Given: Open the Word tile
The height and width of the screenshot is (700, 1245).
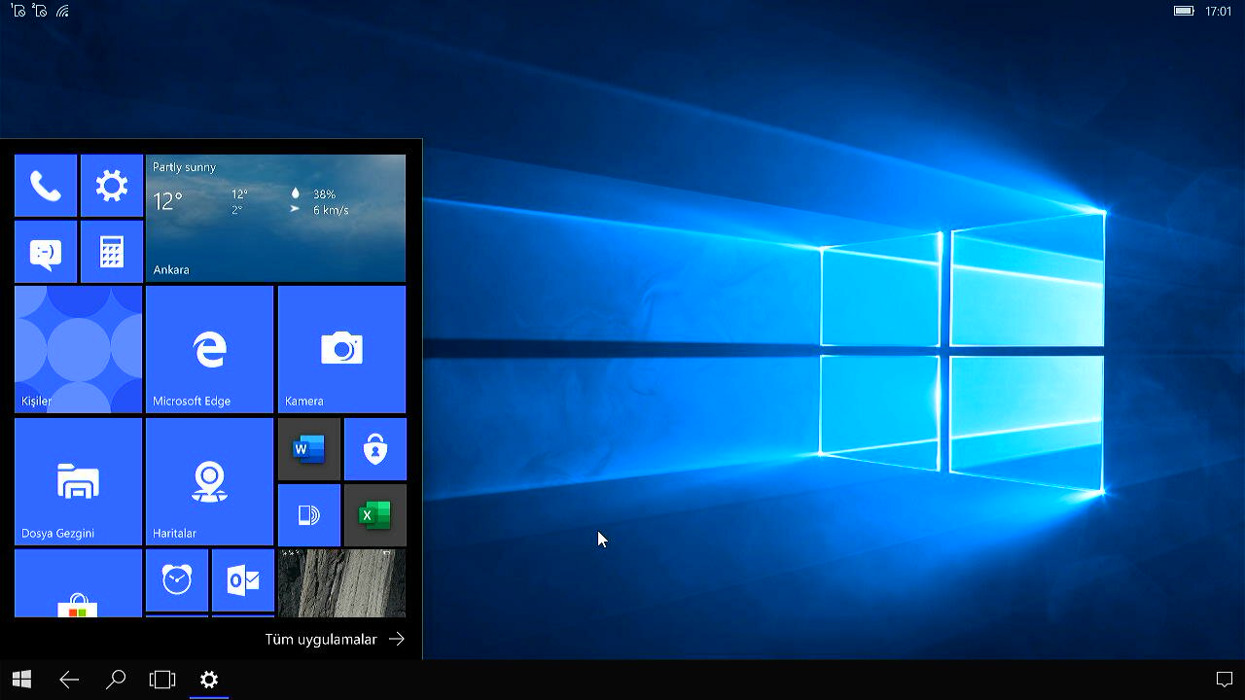Looking at the screenshot, I should (x=309, y=449).
